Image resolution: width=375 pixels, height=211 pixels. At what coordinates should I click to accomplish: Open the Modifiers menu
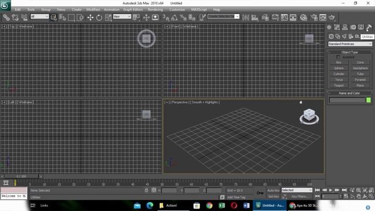93,9
